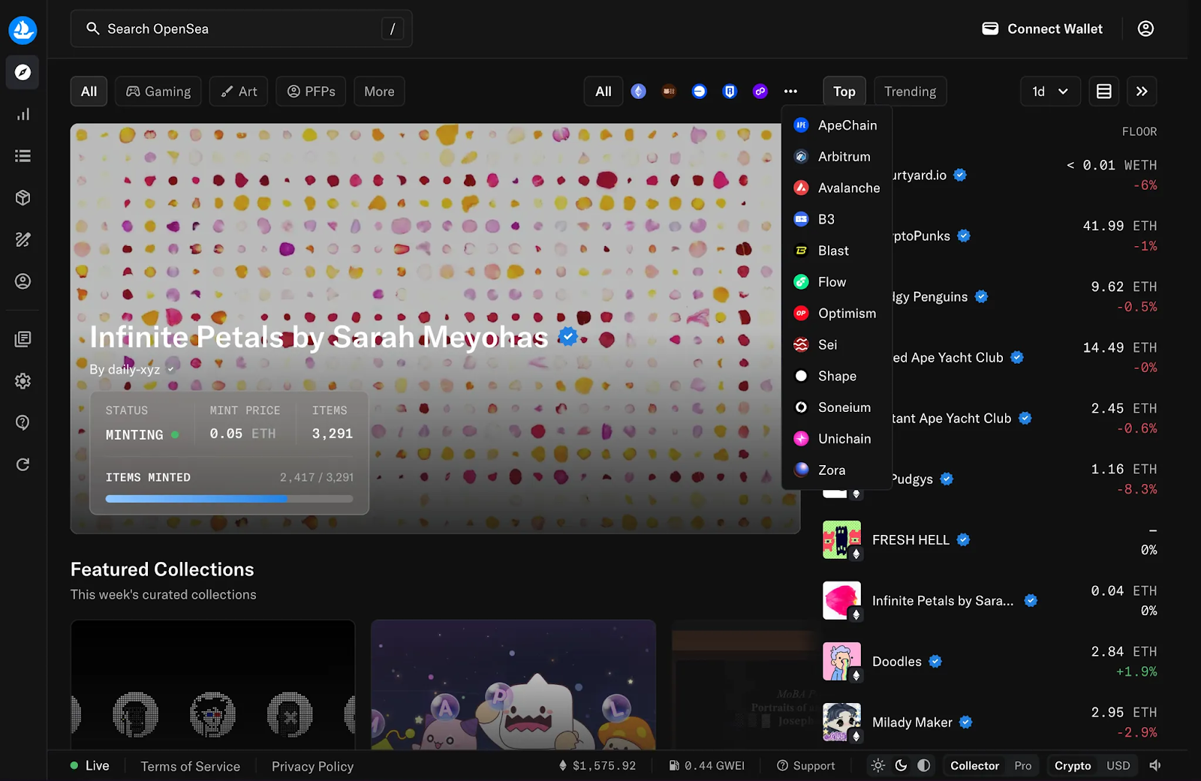Open Terms of Service link

click(x=191, y=766)
